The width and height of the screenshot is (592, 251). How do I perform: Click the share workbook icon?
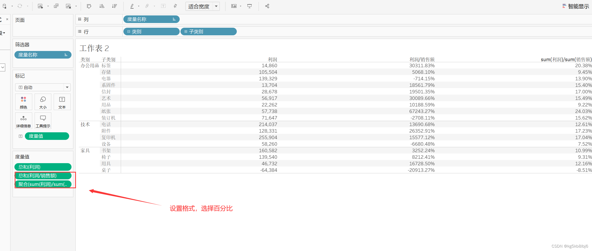point(267,6)
